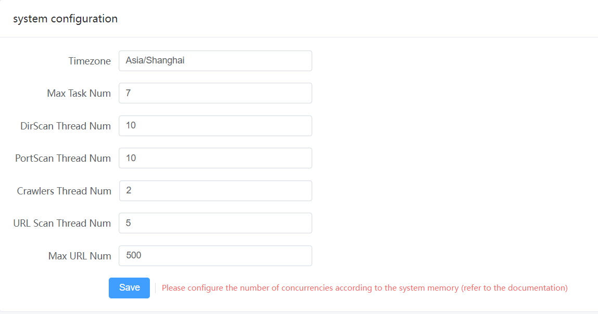Viewport: 598px width, 314px height.
Task: Click the PortScan Thread Num label
Action: (63, 159)
